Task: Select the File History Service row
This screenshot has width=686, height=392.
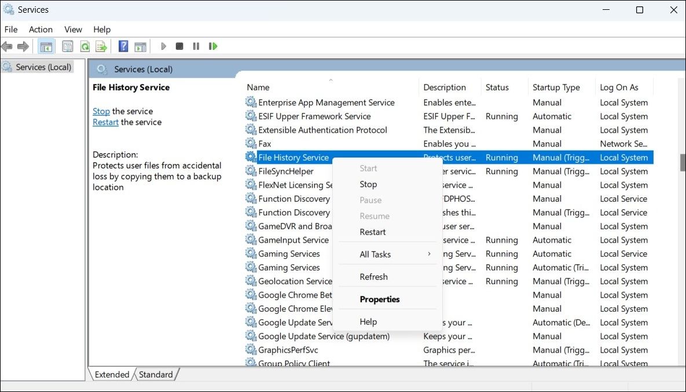Action: (x=449, y=157)
